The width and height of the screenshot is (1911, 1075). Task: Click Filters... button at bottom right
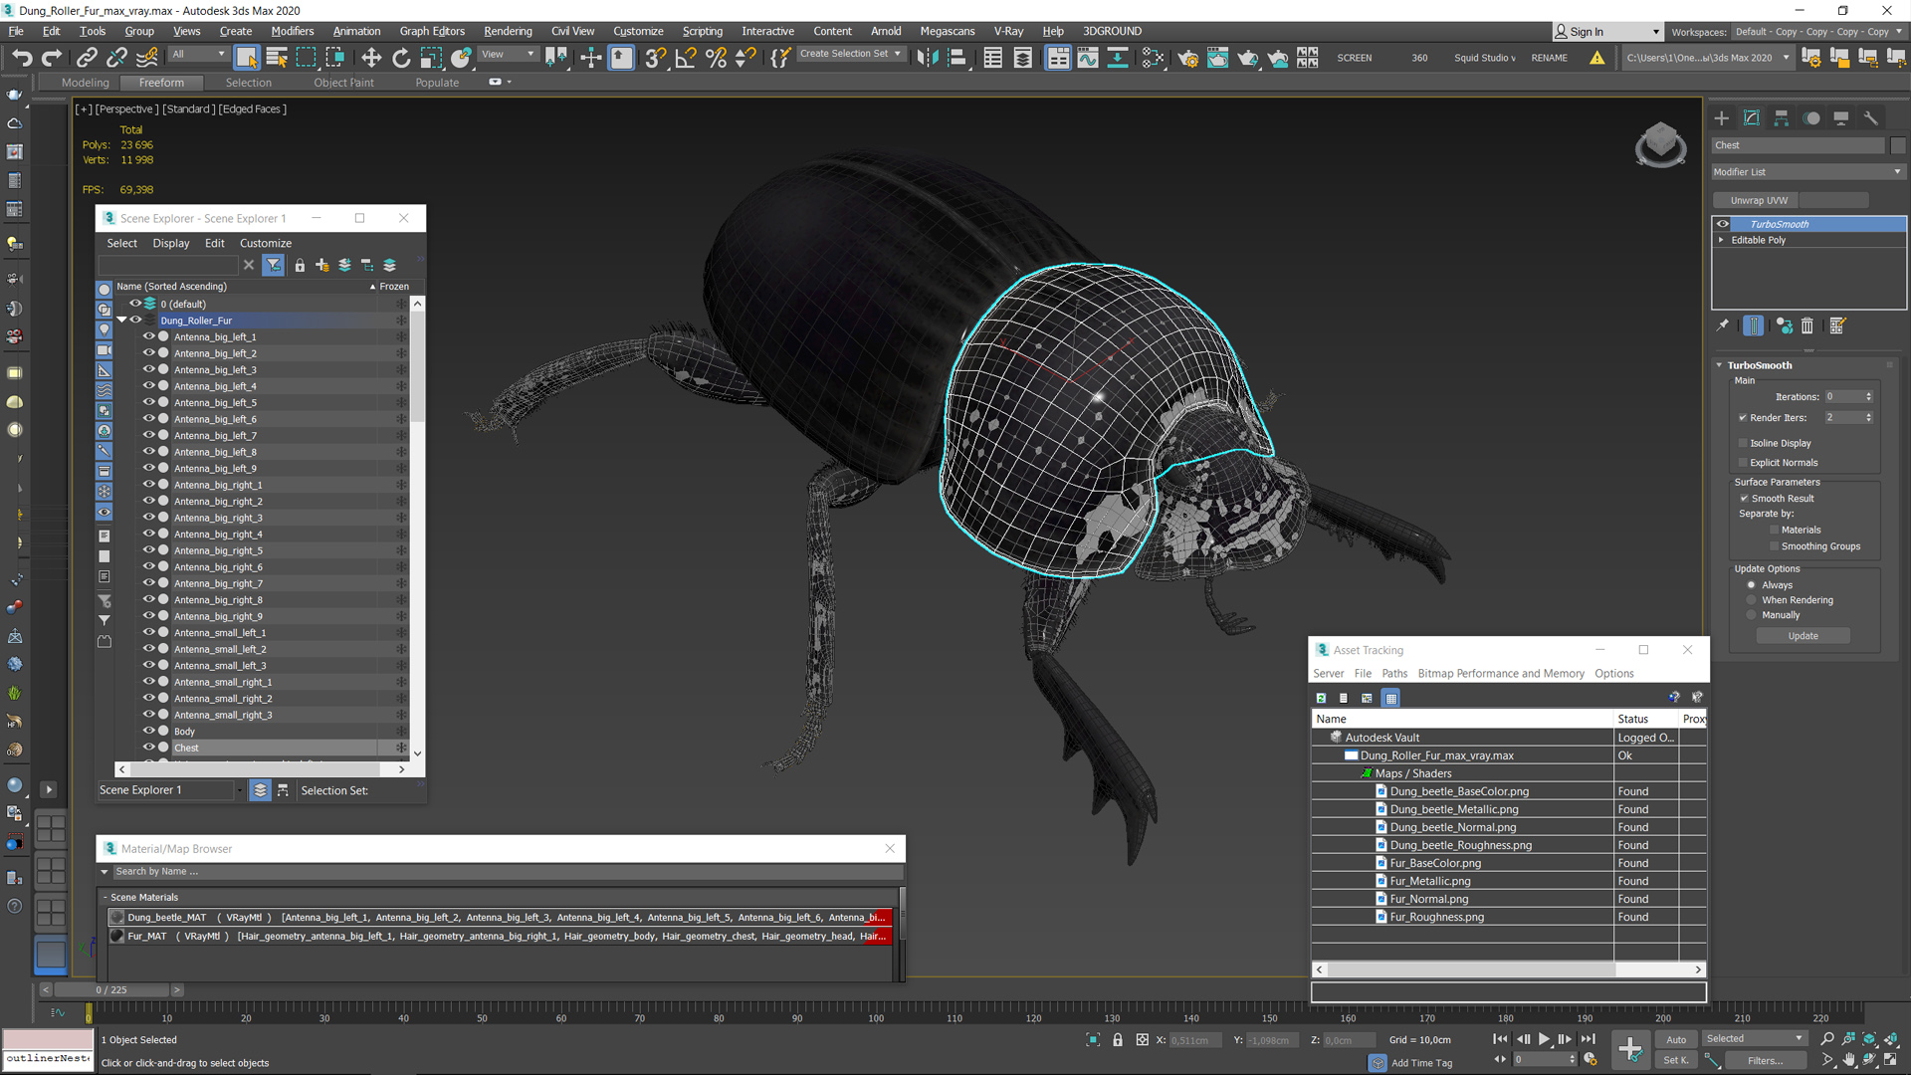tap(1765, 1060)
